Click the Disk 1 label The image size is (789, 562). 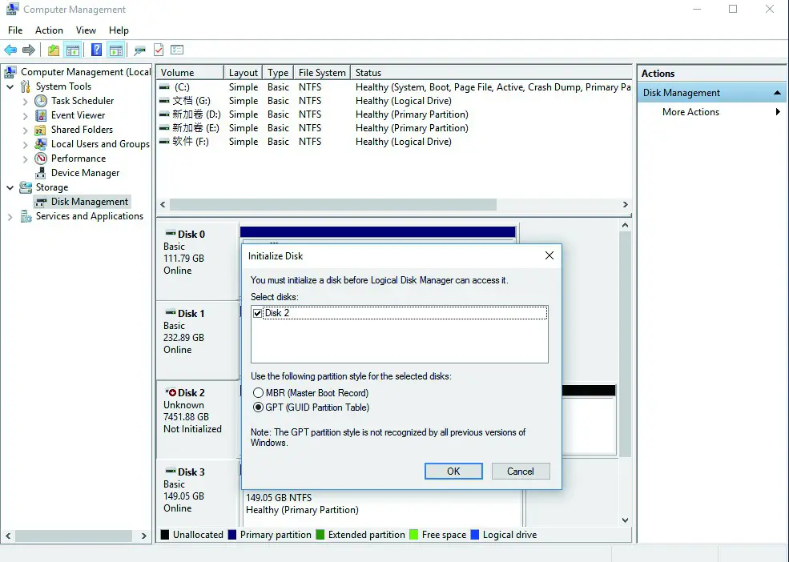pos(191,314)
